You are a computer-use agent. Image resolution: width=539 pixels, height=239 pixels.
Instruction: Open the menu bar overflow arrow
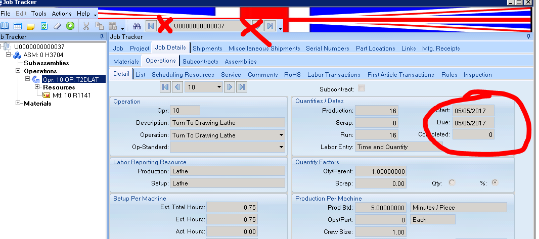(x=95, y=16)
